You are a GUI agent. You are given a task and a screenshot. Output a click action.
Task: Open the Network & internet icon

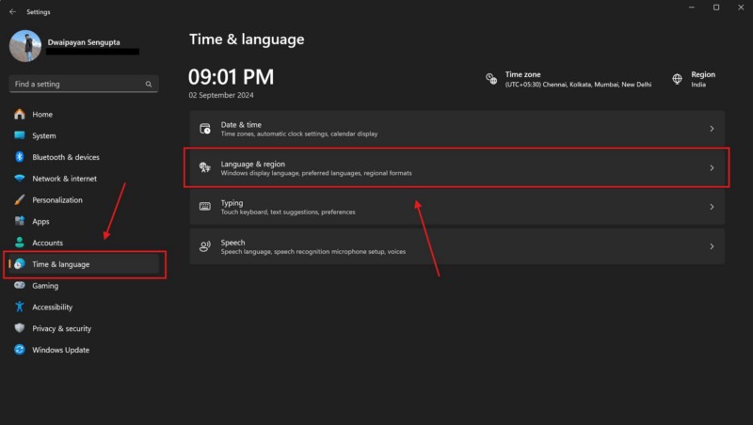coord(20,179)
